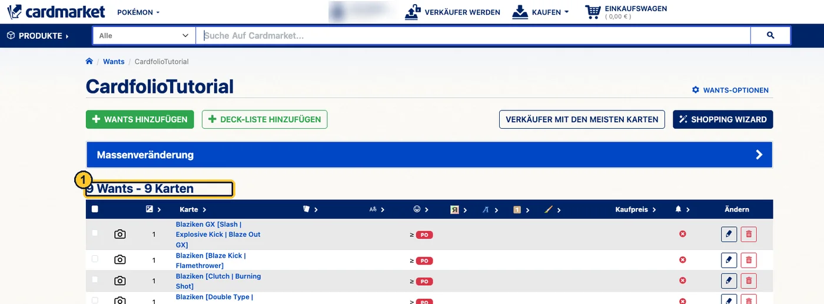
Task: Click Verkäufer mit den meisten Karten
Action: click(x=582, y=119)
